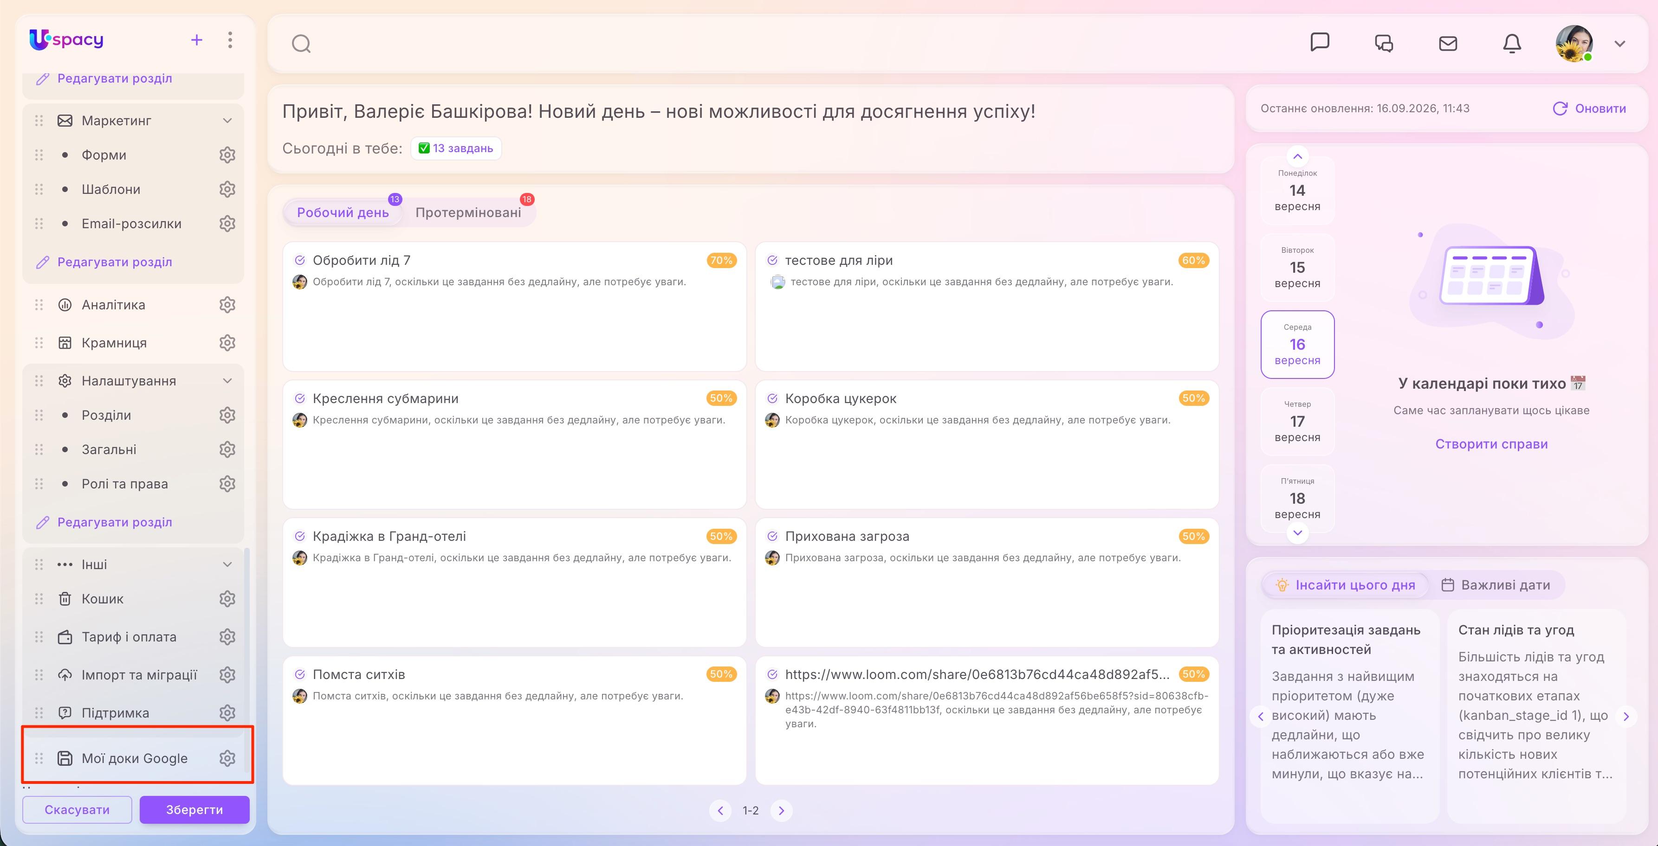Select the Робочий день tab
Screen dimensions: 1658x846
[343, 213]
